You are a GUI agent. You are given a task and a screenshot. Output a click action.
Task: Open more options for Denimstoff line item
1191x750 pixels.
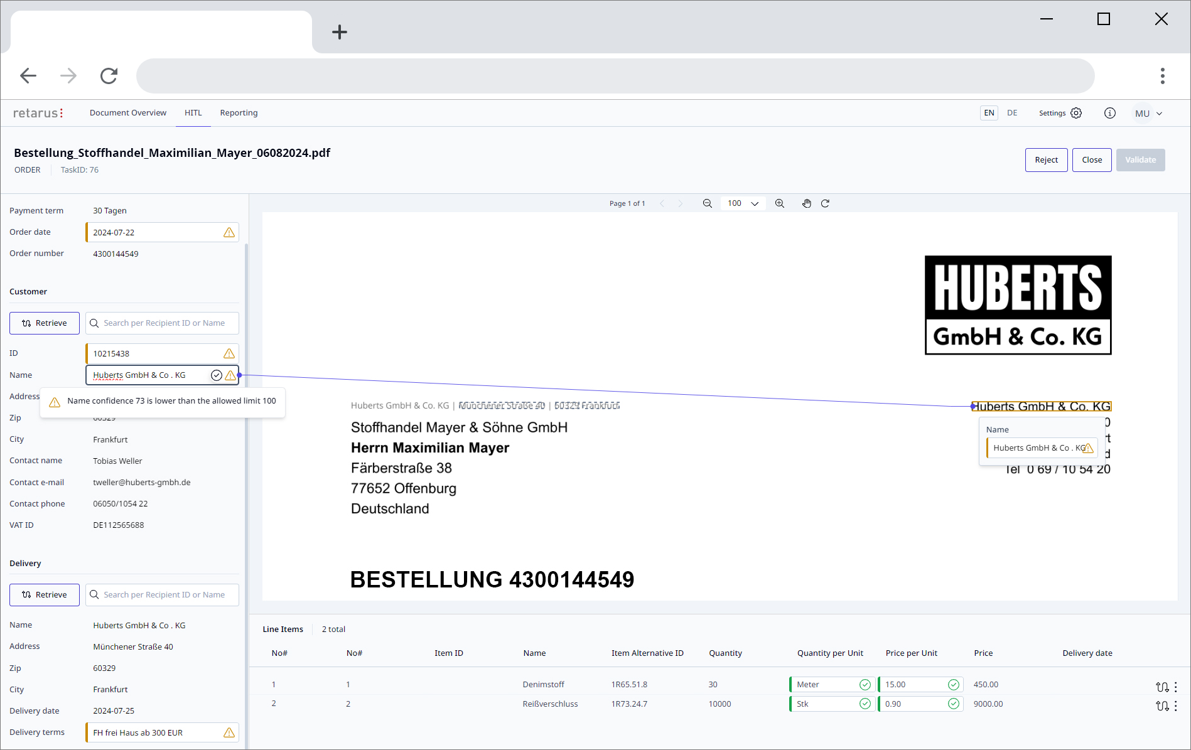[1176, 687]
